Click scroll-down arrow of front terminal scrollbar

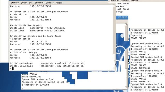point(114,69)
